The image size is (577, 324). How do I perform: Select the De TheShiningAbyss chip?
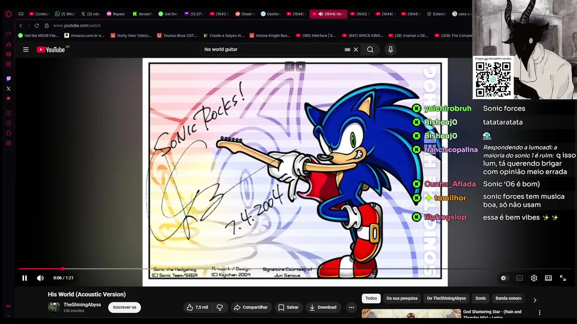point(446,298)
